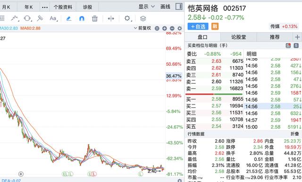Click 买四 price 2.55
This screenshot has height=182, width=302.
[216, 120]
